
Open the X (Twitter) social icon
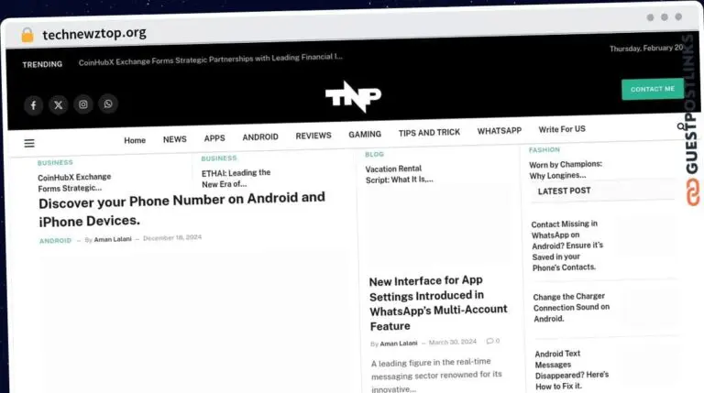[x=59, y=105]
